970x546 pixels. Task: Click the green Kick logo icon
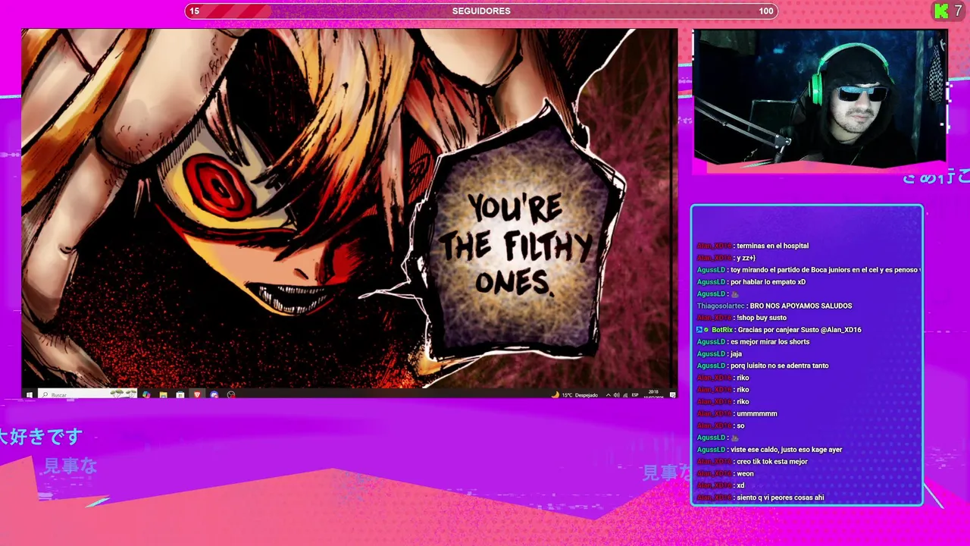pyautogui.click(x=941, y=11)
